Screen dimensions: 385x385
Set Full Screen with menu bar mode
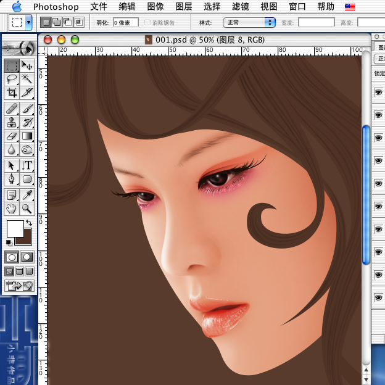pyautogui.click(x=19, y=271)
